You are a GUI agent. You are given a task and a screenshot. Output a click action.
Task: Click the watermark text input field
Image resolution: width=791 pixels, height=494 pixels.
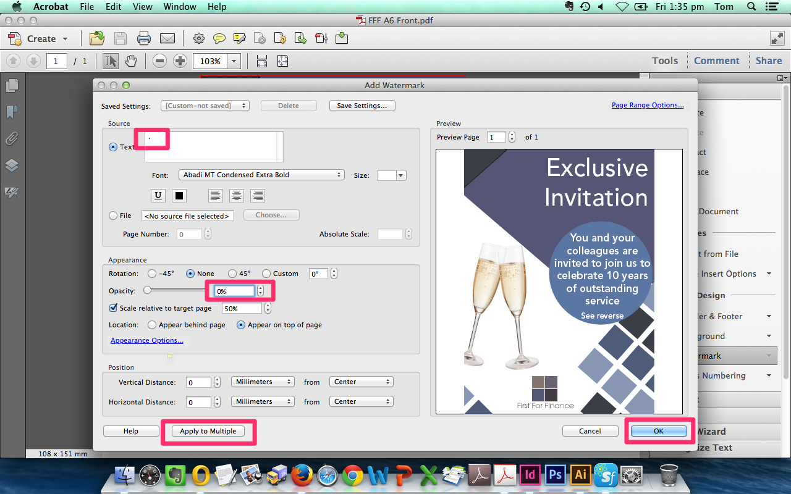click(213, 146)
